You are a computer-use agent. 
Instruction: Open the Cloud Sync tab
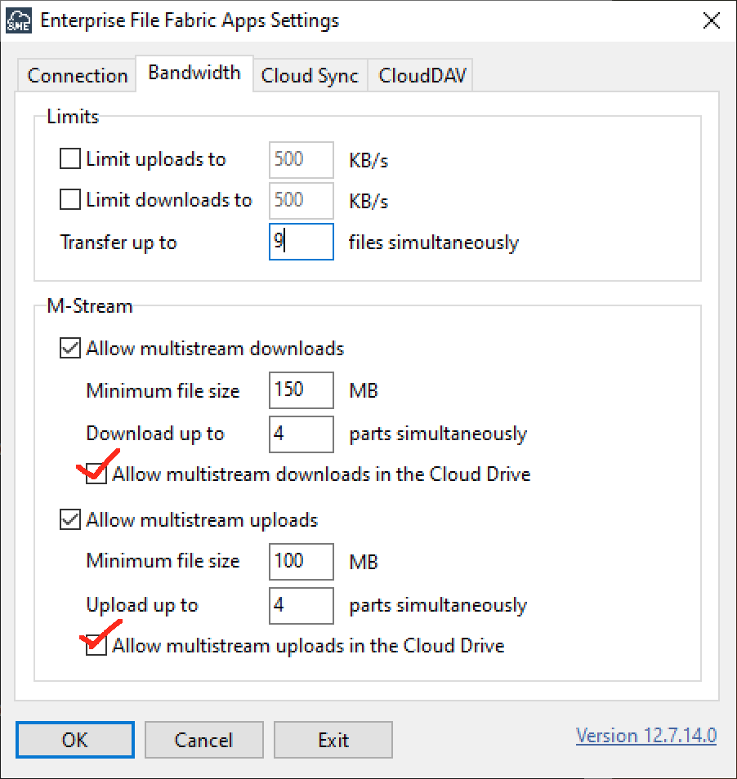(x=310, y=76)
